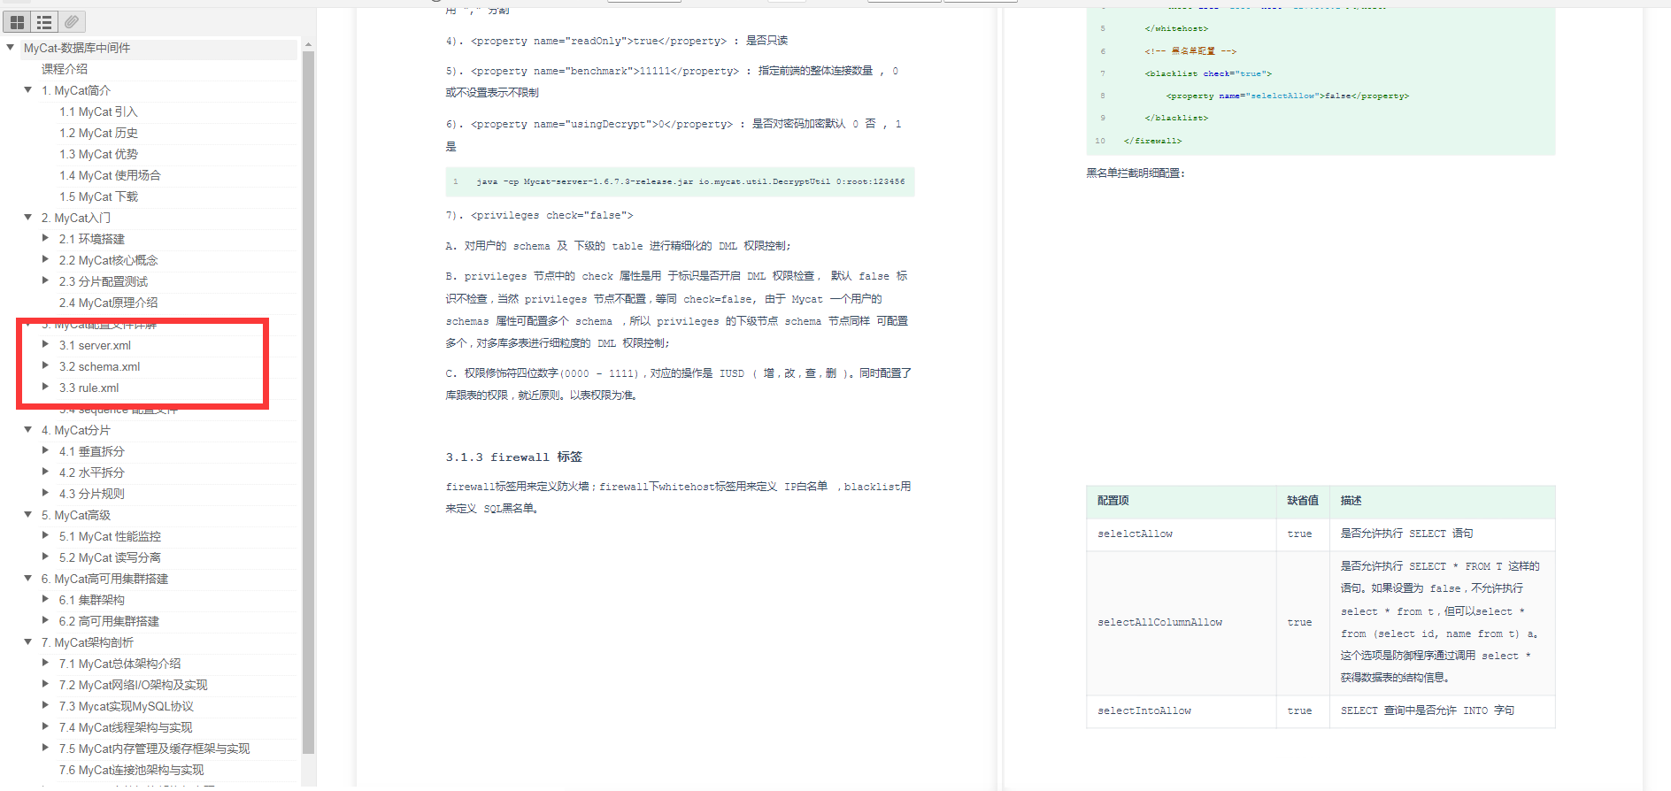
Task: Expand the 4.2 水平拆分 node
Action: pos(46,472)
